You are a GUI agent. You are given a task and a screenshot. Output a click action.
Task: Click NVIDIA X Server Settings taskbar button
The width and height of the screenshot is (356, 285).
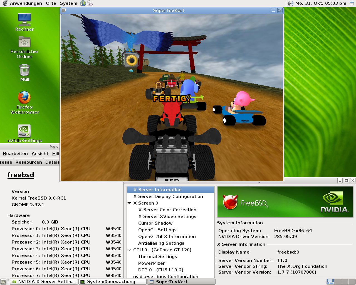[x=43, y=282]
